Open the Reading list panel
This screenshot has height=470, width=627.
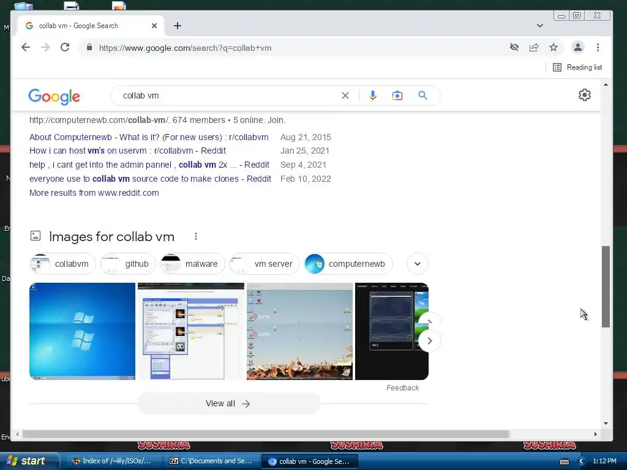577,67
